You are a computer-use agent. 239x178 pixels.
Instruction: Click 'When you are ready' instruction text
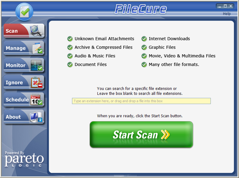[x=140, y=116]
